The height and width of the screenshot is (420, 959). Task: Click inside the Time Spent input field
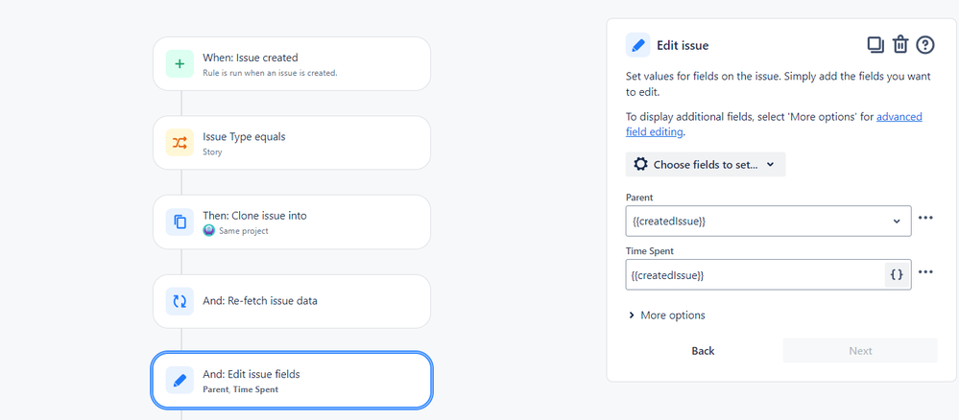point(755,275)
